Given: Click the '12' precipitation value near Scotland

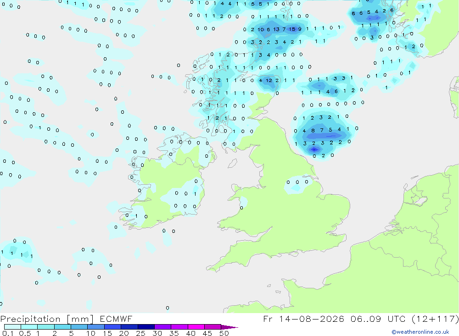Looking at the screenshot, I should pyautogui.click(x=269, y=80).
